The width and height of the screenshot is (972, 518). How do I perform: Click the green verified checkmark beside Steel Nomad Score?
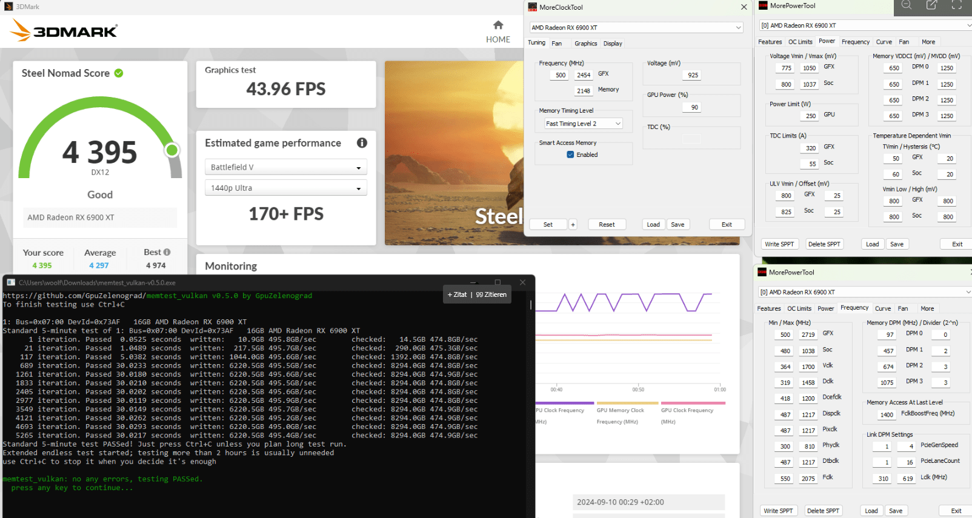(x=119, y=73)
